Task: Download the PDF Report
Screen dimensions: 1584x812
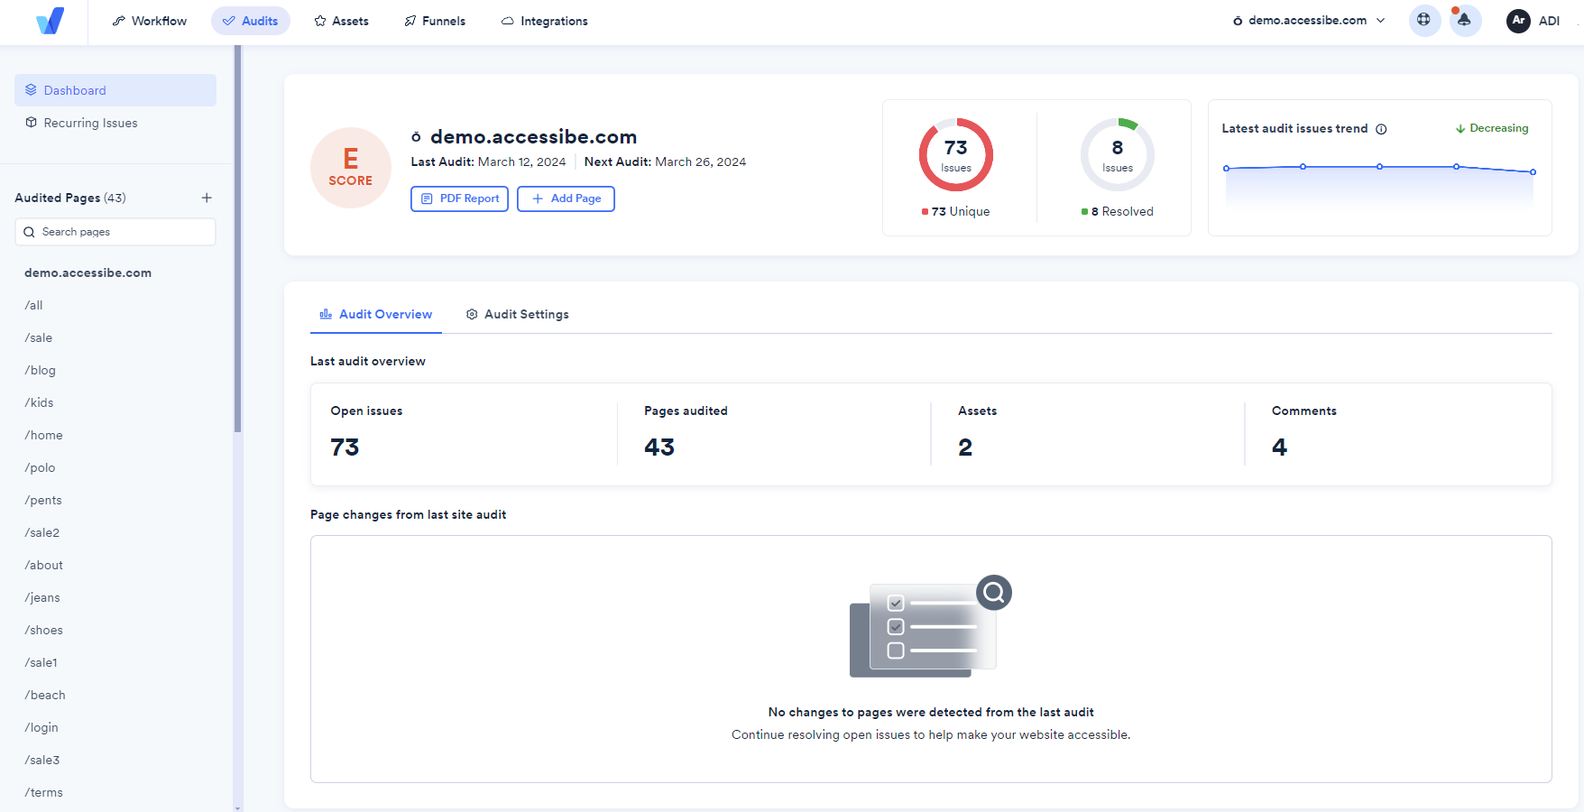Action: click(460, 198)
